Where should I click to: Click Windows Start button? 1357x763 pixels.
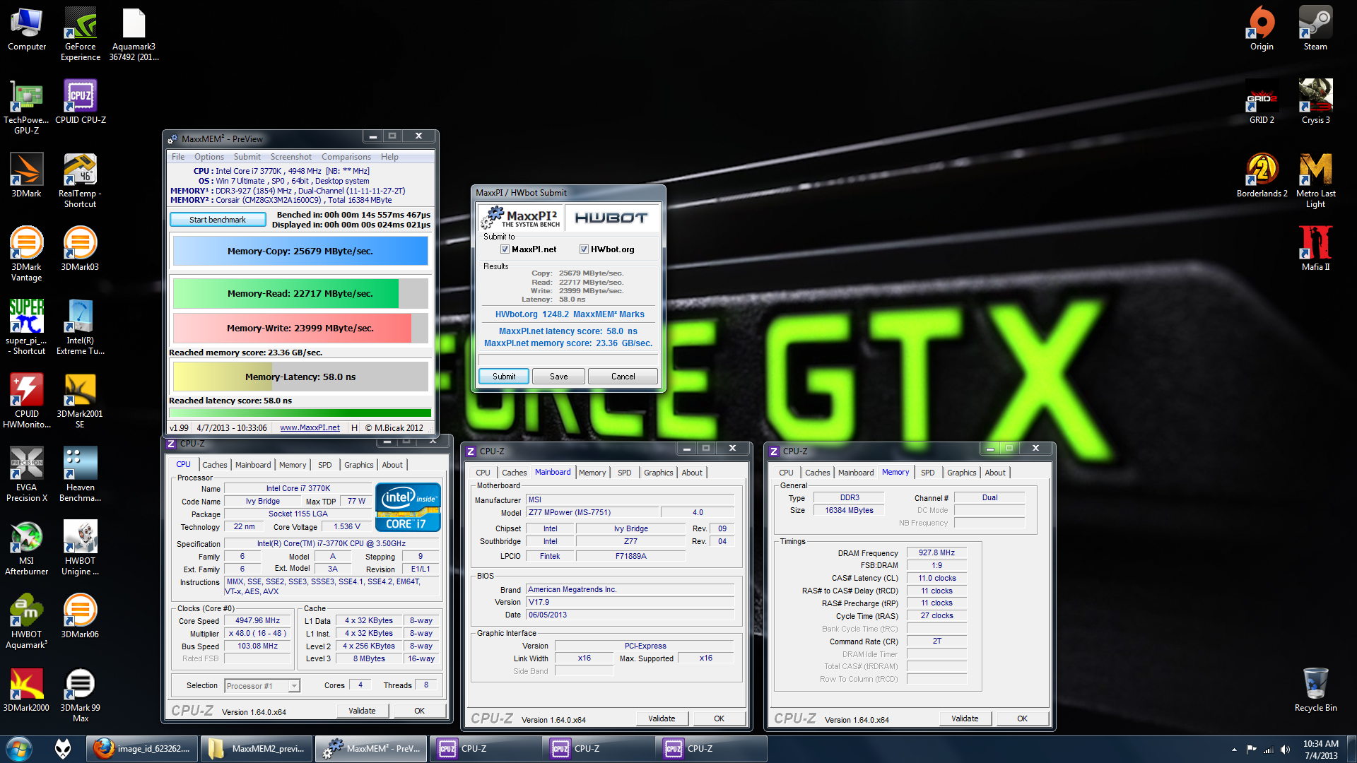pyautogui.click(x=19, y=748)
